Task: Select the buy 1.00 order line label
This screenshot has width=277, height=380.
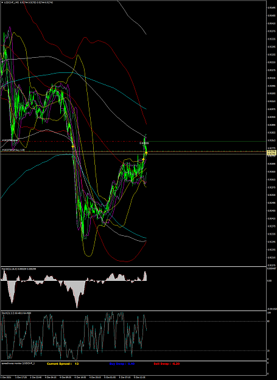Action: pyautogui.click(x=13, y=150)
